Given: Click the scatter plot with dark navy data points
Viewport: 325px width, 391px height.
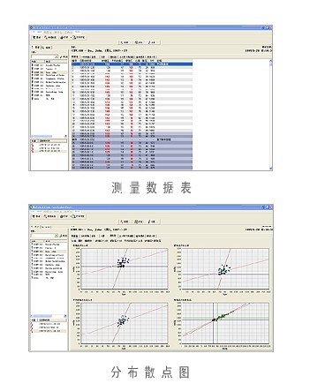Looking at the screenshot, I should pos(125,268).
